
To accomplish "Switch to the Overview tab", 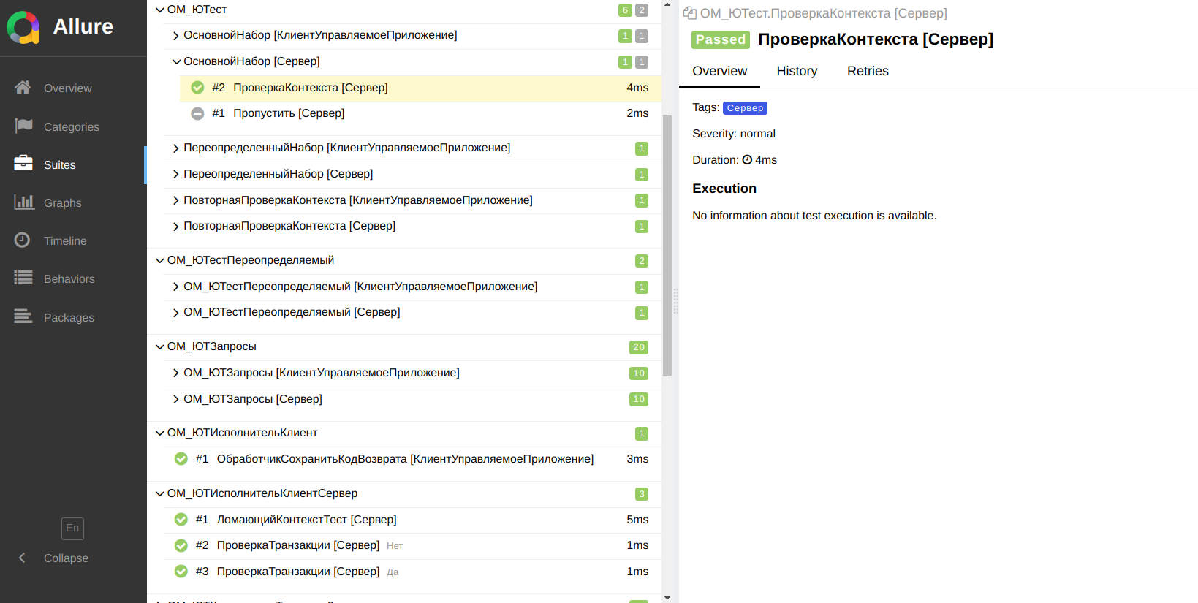I will [719, 71].
